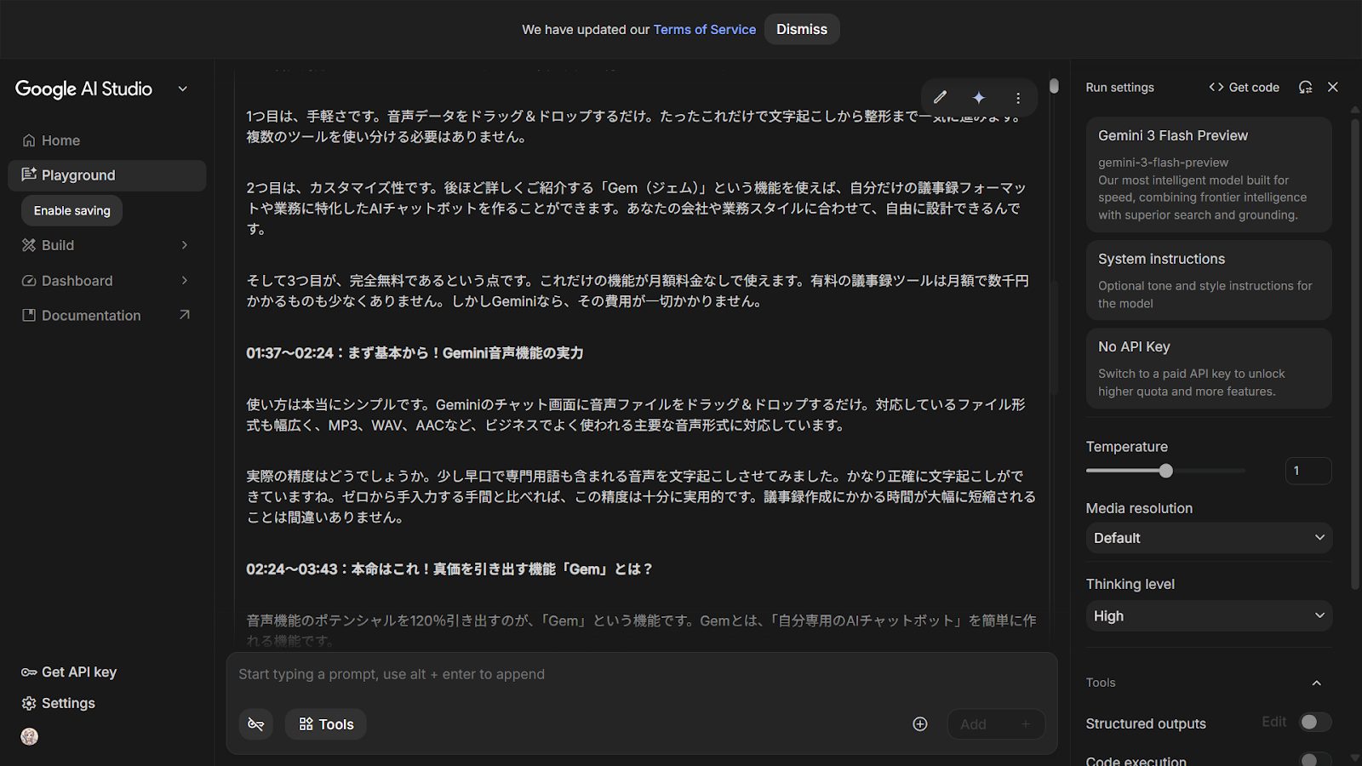This screenshot has width=1362, height=766.
Task: Toggle Structured outputs switch on
Action: click(x=1315, y=723)
